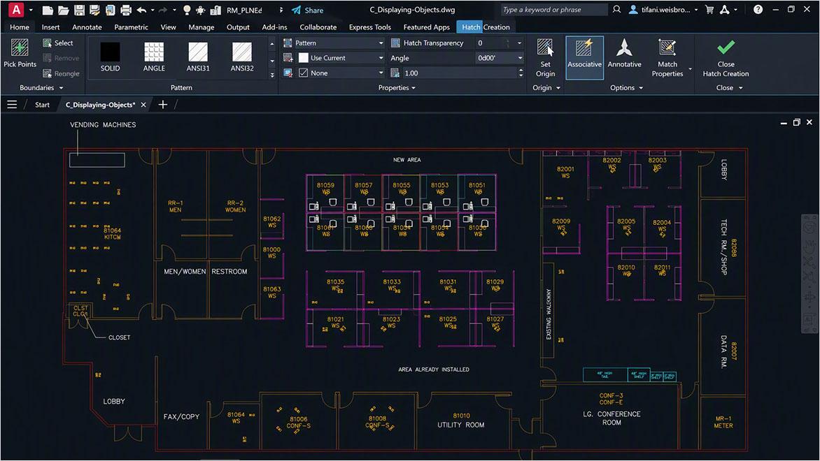820x461 pixels.
Task: Open the Match Properties dropdown arrow
Action: (x=691, y=69)
